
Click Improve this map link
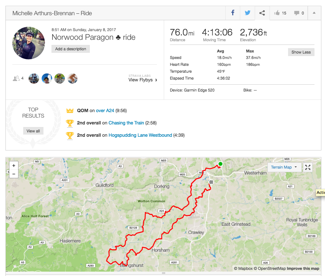coord(303,268)
